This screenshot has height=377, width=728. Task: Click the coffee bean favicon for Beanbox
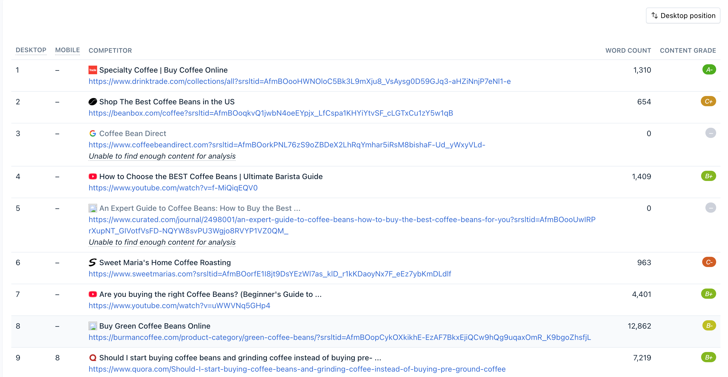[x=93, y=102]
